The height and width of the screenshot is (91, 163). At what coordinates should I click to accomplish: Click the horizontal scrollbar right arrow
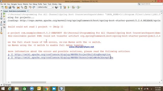tap(159, 82)
